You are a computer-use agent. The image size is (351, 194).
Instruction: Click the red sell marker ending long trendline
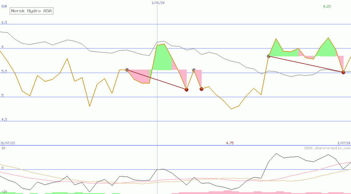click(186, 90)
